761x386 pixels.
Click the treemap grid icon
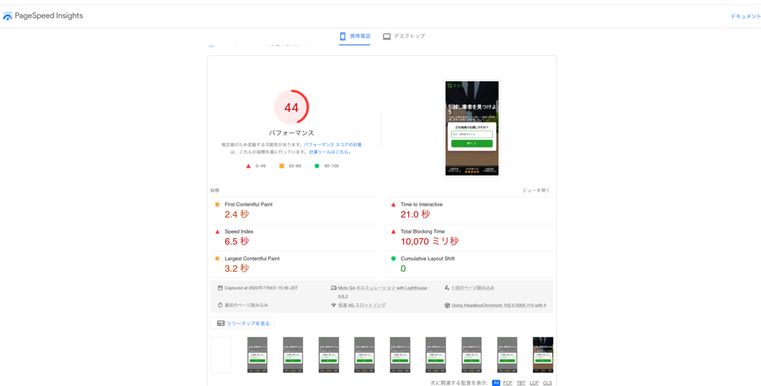tap(221, 323)
